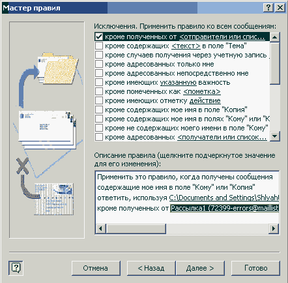Click the 'указанную' importance link
The image size is (288, 283).
coord(179,82)
